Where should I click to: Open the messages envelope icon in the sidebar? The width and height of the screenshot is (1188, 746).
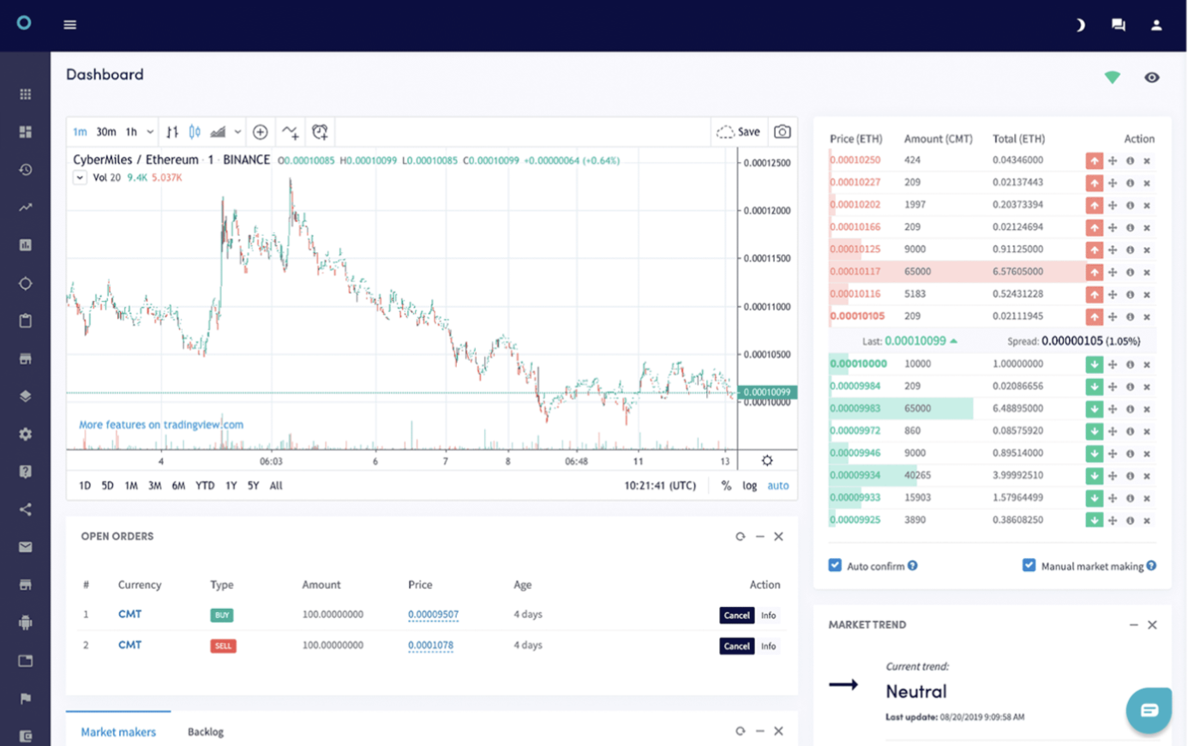click(25, 546)
